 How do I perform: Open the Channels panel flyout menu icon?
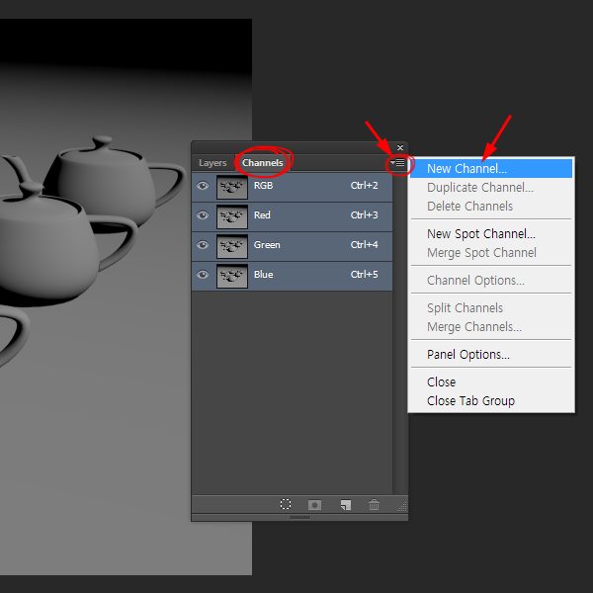click(x=398, y=163)
